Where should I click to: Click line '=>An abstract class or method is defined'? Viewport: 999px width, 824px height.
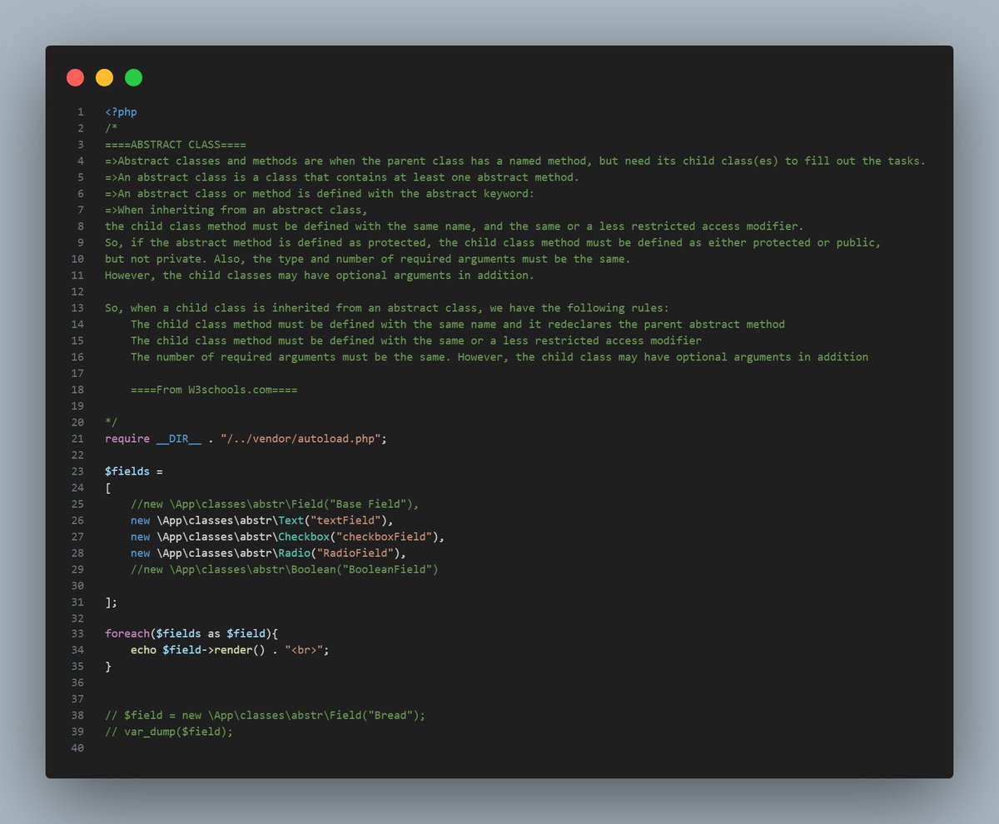tap(320, 193)
